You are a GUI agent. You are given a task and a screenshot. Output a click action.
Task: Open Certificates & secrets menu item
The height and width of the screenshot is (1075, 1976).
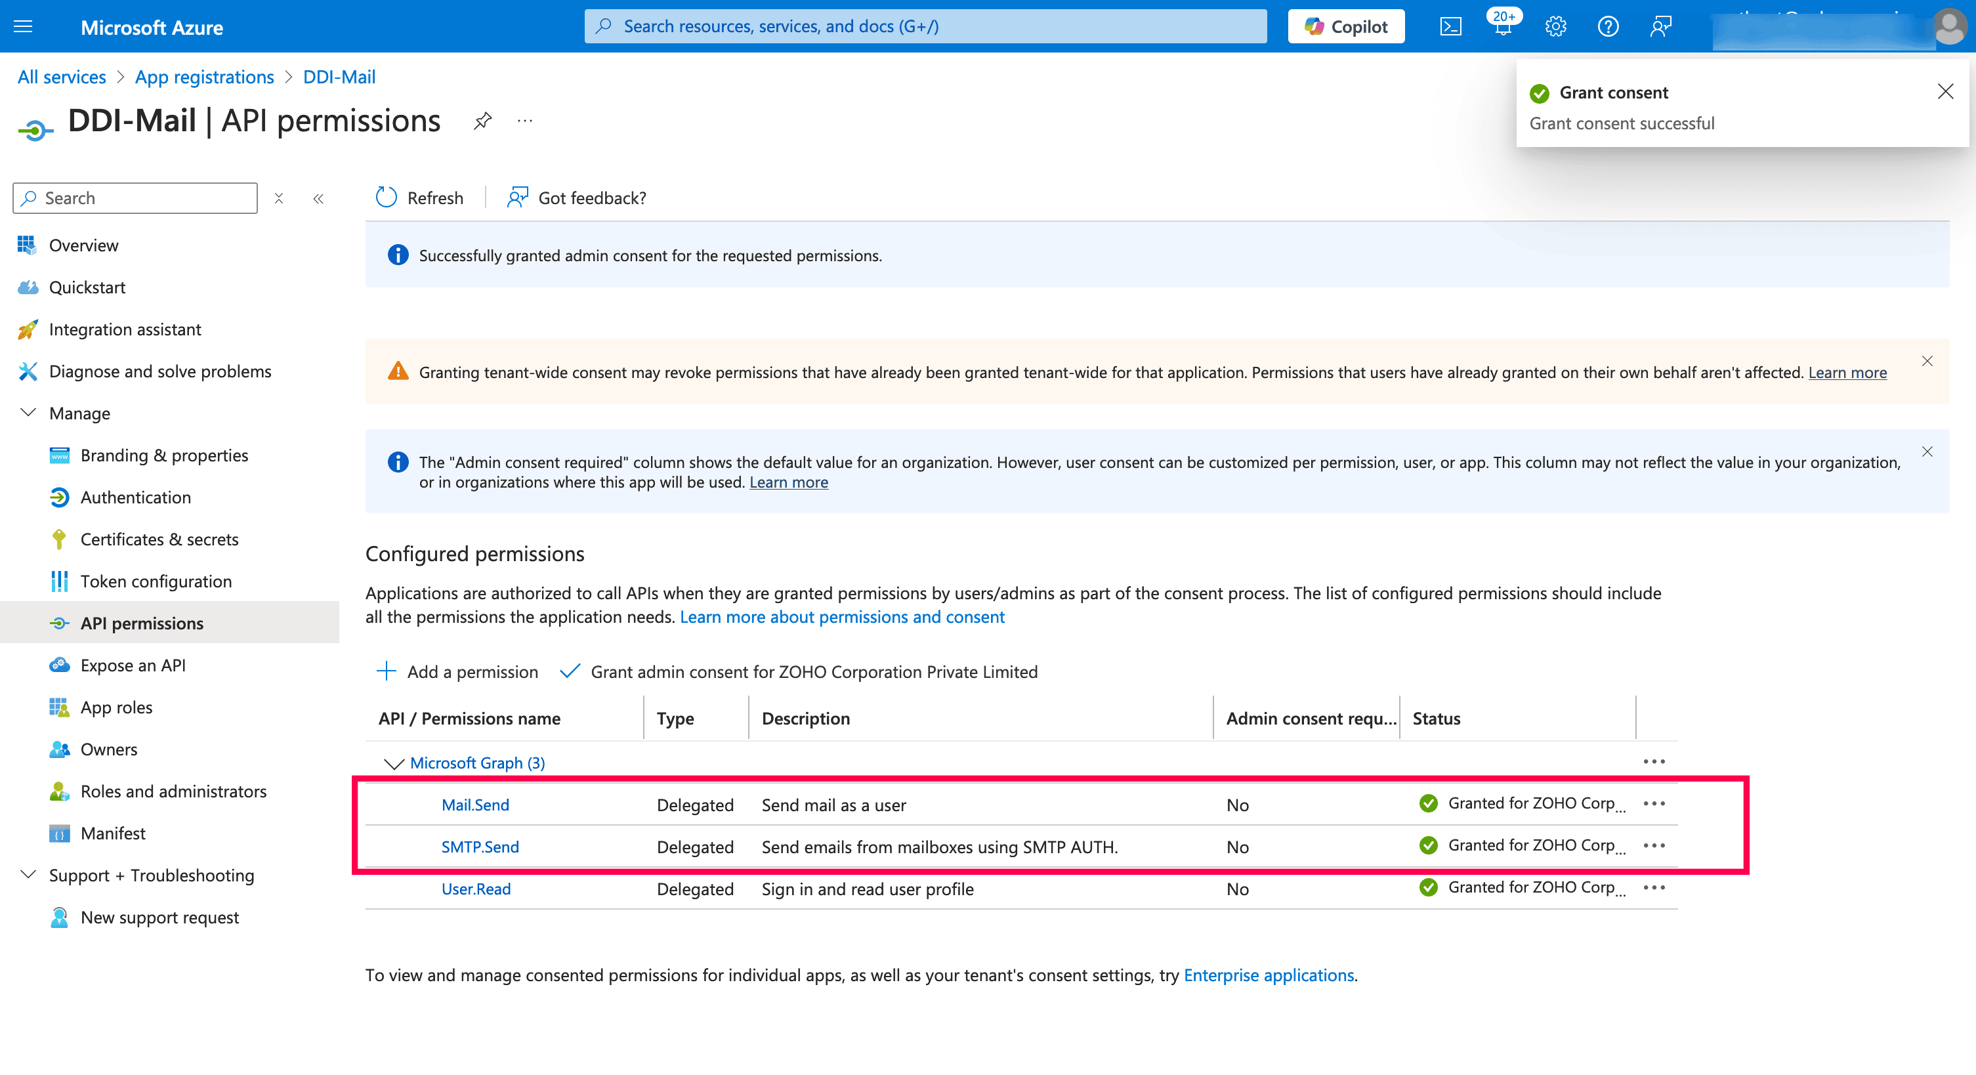[x=159, y=539]
